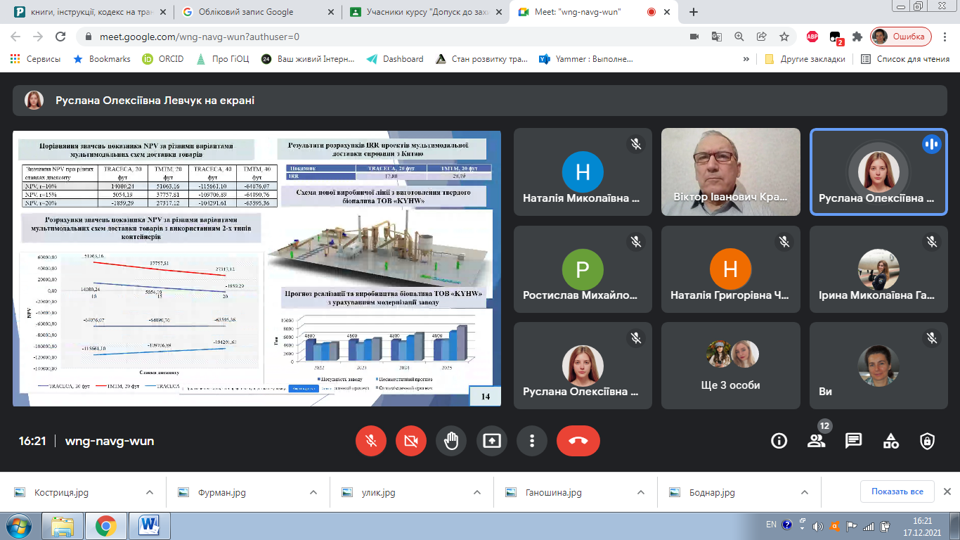Start presenting your screen
Viewport: 960px width, 540px height.
(x=491, y=441)
